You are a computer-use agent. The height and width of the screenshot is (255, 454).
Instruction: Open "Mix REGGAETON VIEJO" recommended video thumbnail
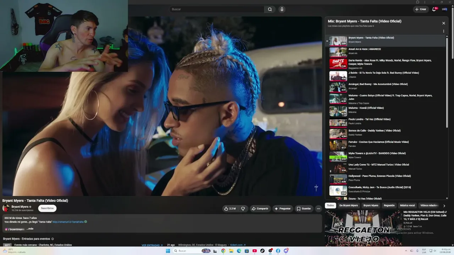363,228
